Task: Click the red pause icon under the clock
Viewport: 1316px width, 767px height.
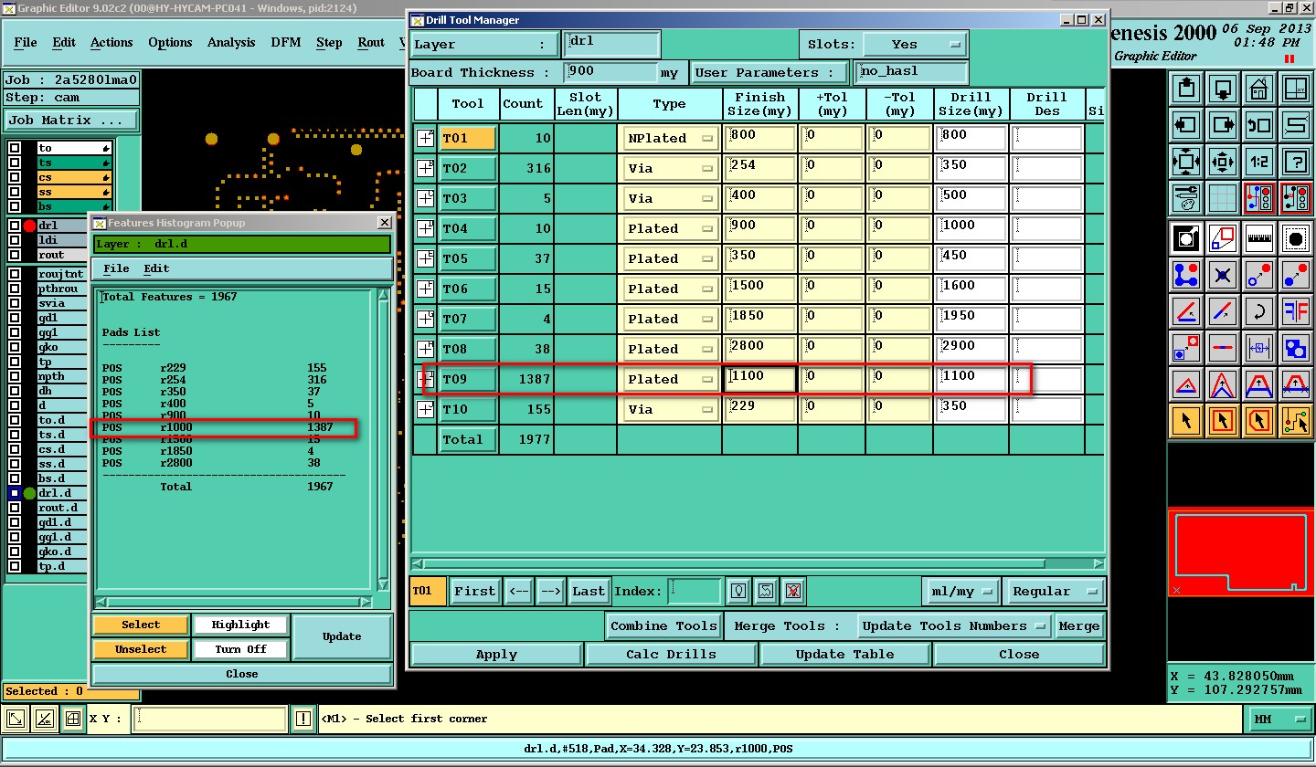Action: (x=1289, y=58)
